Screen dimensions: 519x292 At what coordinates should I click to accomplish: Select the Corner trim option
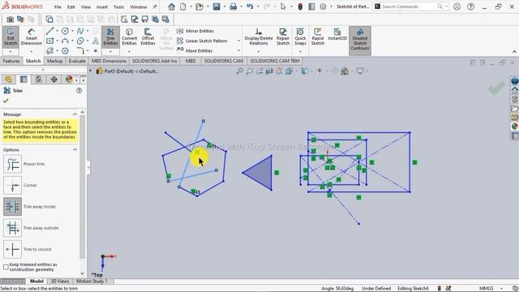point(13,185)
